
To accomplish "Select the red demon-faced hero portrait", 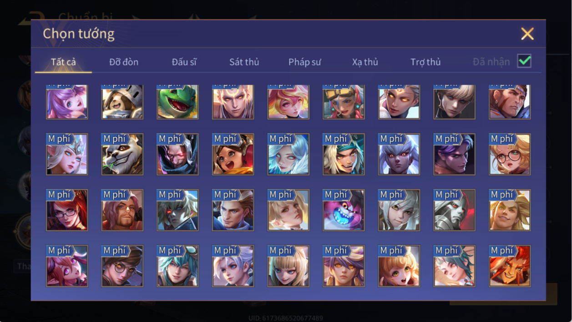I will point(510,266).
